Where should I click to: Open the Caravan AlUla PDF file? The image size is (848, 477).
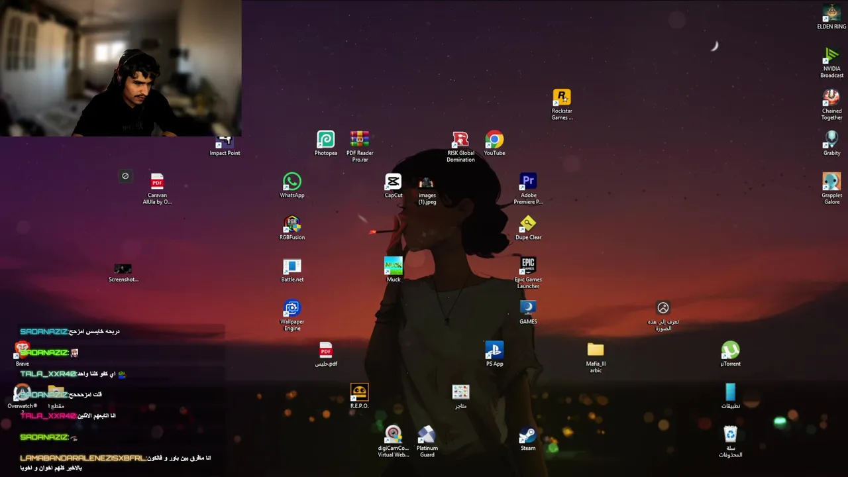coord(157,189)
